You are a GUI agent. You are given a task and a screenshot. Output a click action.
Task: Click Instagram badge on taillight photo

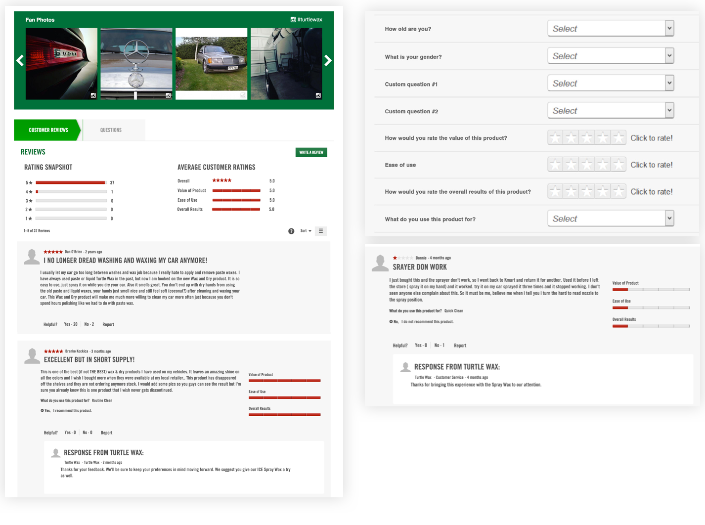point(93,95)
